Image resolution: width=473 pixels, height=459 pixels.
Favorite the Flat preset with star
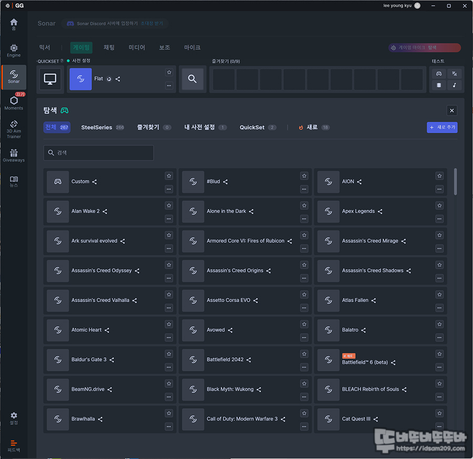pyautogui.click(x=169, y=72)
